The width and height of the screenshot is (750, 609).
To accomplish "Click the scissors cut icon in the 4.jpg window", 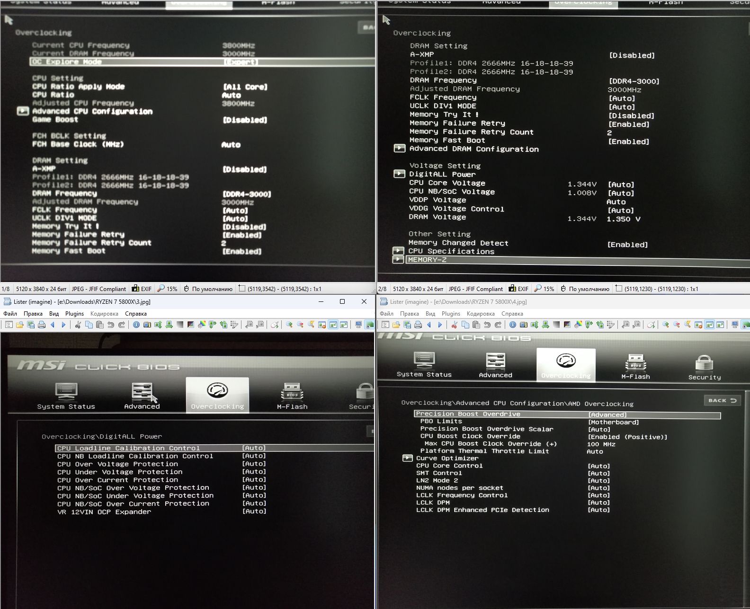I will [455, 325].
